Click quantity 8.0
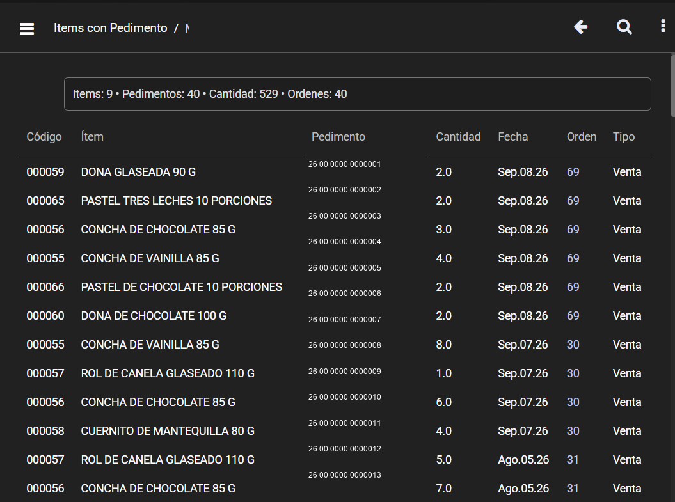Viewport: 675px width, 502px height. [443, 345]
